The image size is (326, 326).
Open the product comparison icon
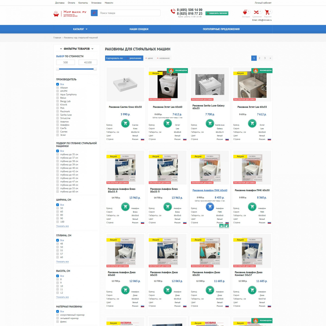click(256, 12)
